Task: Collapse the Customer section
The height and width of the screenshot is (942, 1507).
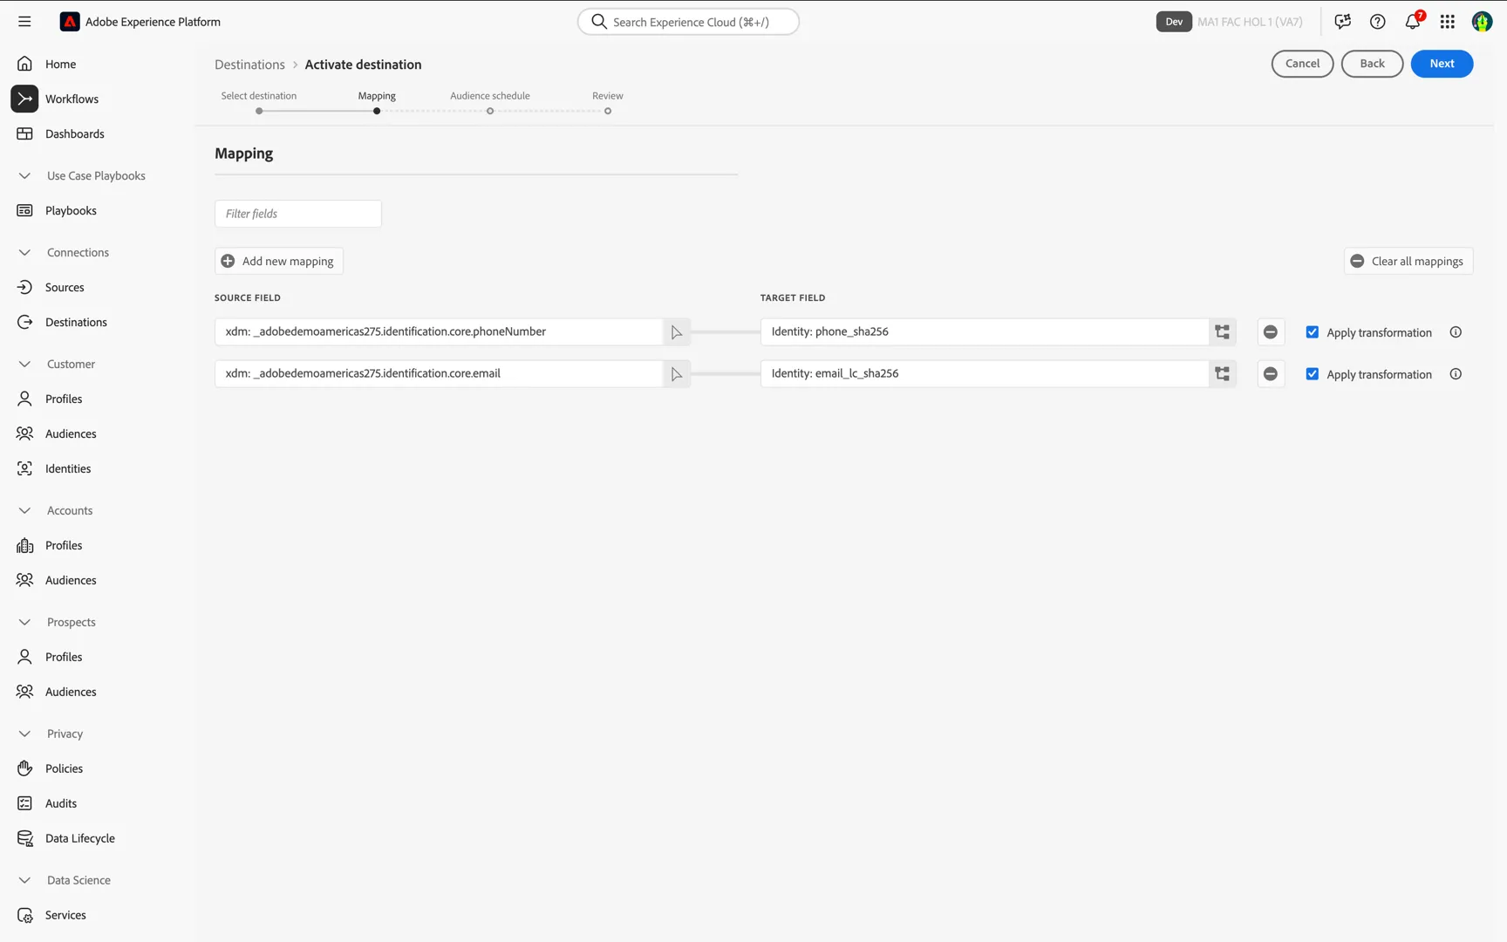Action: tap(24, 364)
